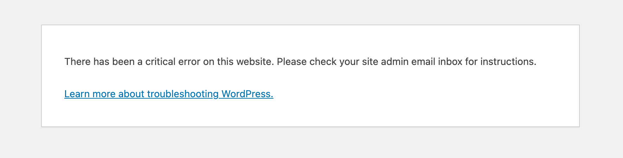Screen dimensions: 623x158
Task: Click the word inbox in the message
Action: 450,62
